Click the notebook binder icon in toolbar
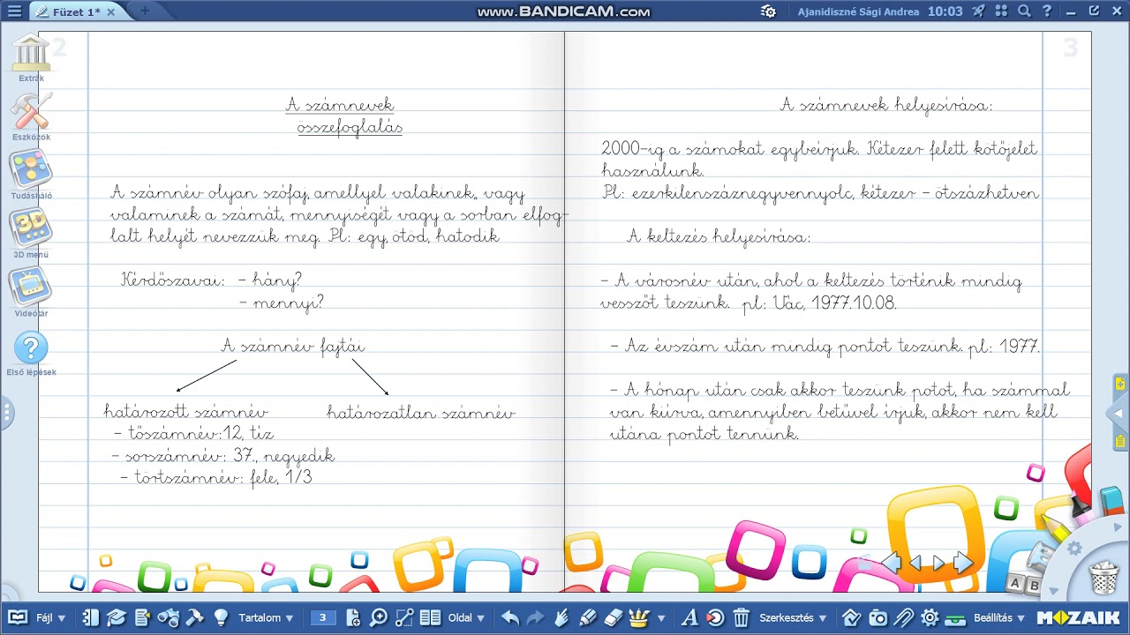 pos(91,617)
